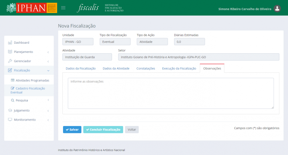Click the IPHAN logo

[x=32, y=8]
